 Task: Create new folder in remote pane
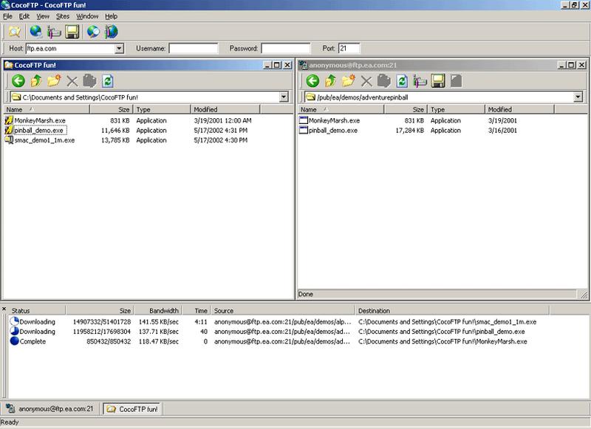348,80
